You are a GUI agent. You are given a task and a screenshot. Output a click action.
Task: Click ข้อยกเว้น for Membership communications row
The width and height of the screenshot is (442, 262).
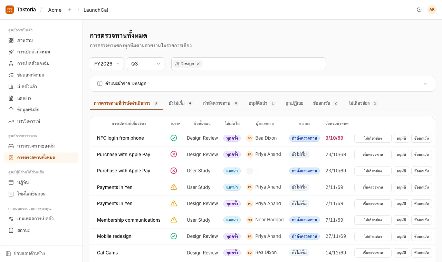pyautogui.click(x=422, y=220)
